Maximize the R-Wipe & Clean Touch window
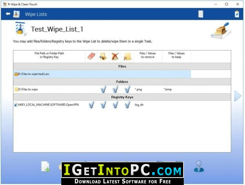 pyautogui.click(x=226, y=4)
